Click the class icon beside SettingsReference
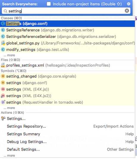 3,30
